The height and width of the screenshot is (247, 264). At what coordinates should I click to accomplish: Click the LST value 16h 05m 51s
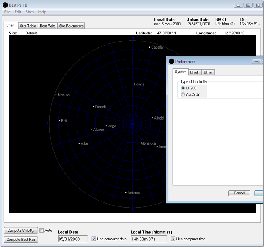point(250,24)
